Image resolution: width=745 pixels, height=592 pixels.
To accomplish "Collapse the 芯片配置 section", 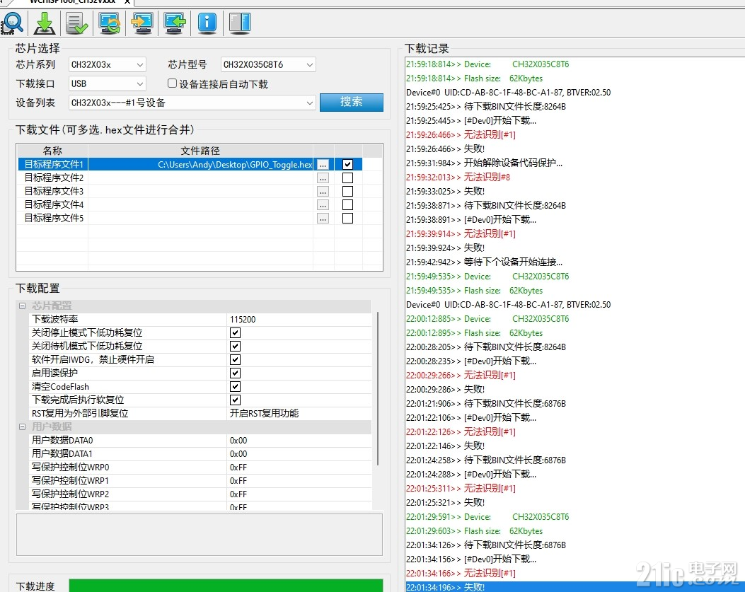I will pyautogui.click(x=23, y=306).
